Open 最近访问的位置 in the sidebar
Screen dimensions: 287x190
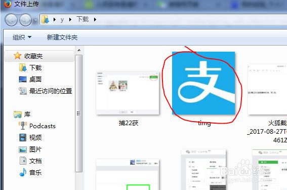[x=51, y=91]
